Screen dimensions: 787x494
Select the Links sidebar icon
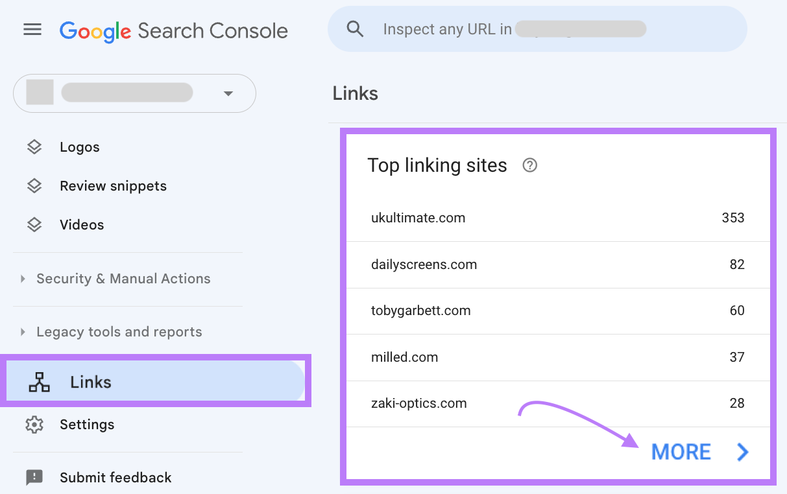pos(40,381)
